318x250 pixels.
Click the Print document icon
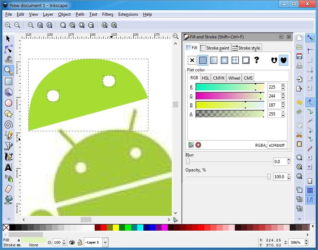point(299,66)
